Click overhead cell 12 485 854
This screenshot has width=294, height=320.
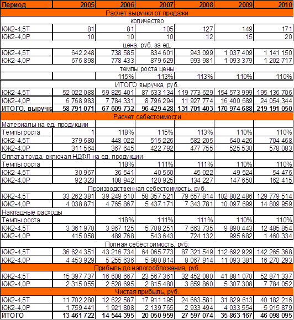pos(274,228)
